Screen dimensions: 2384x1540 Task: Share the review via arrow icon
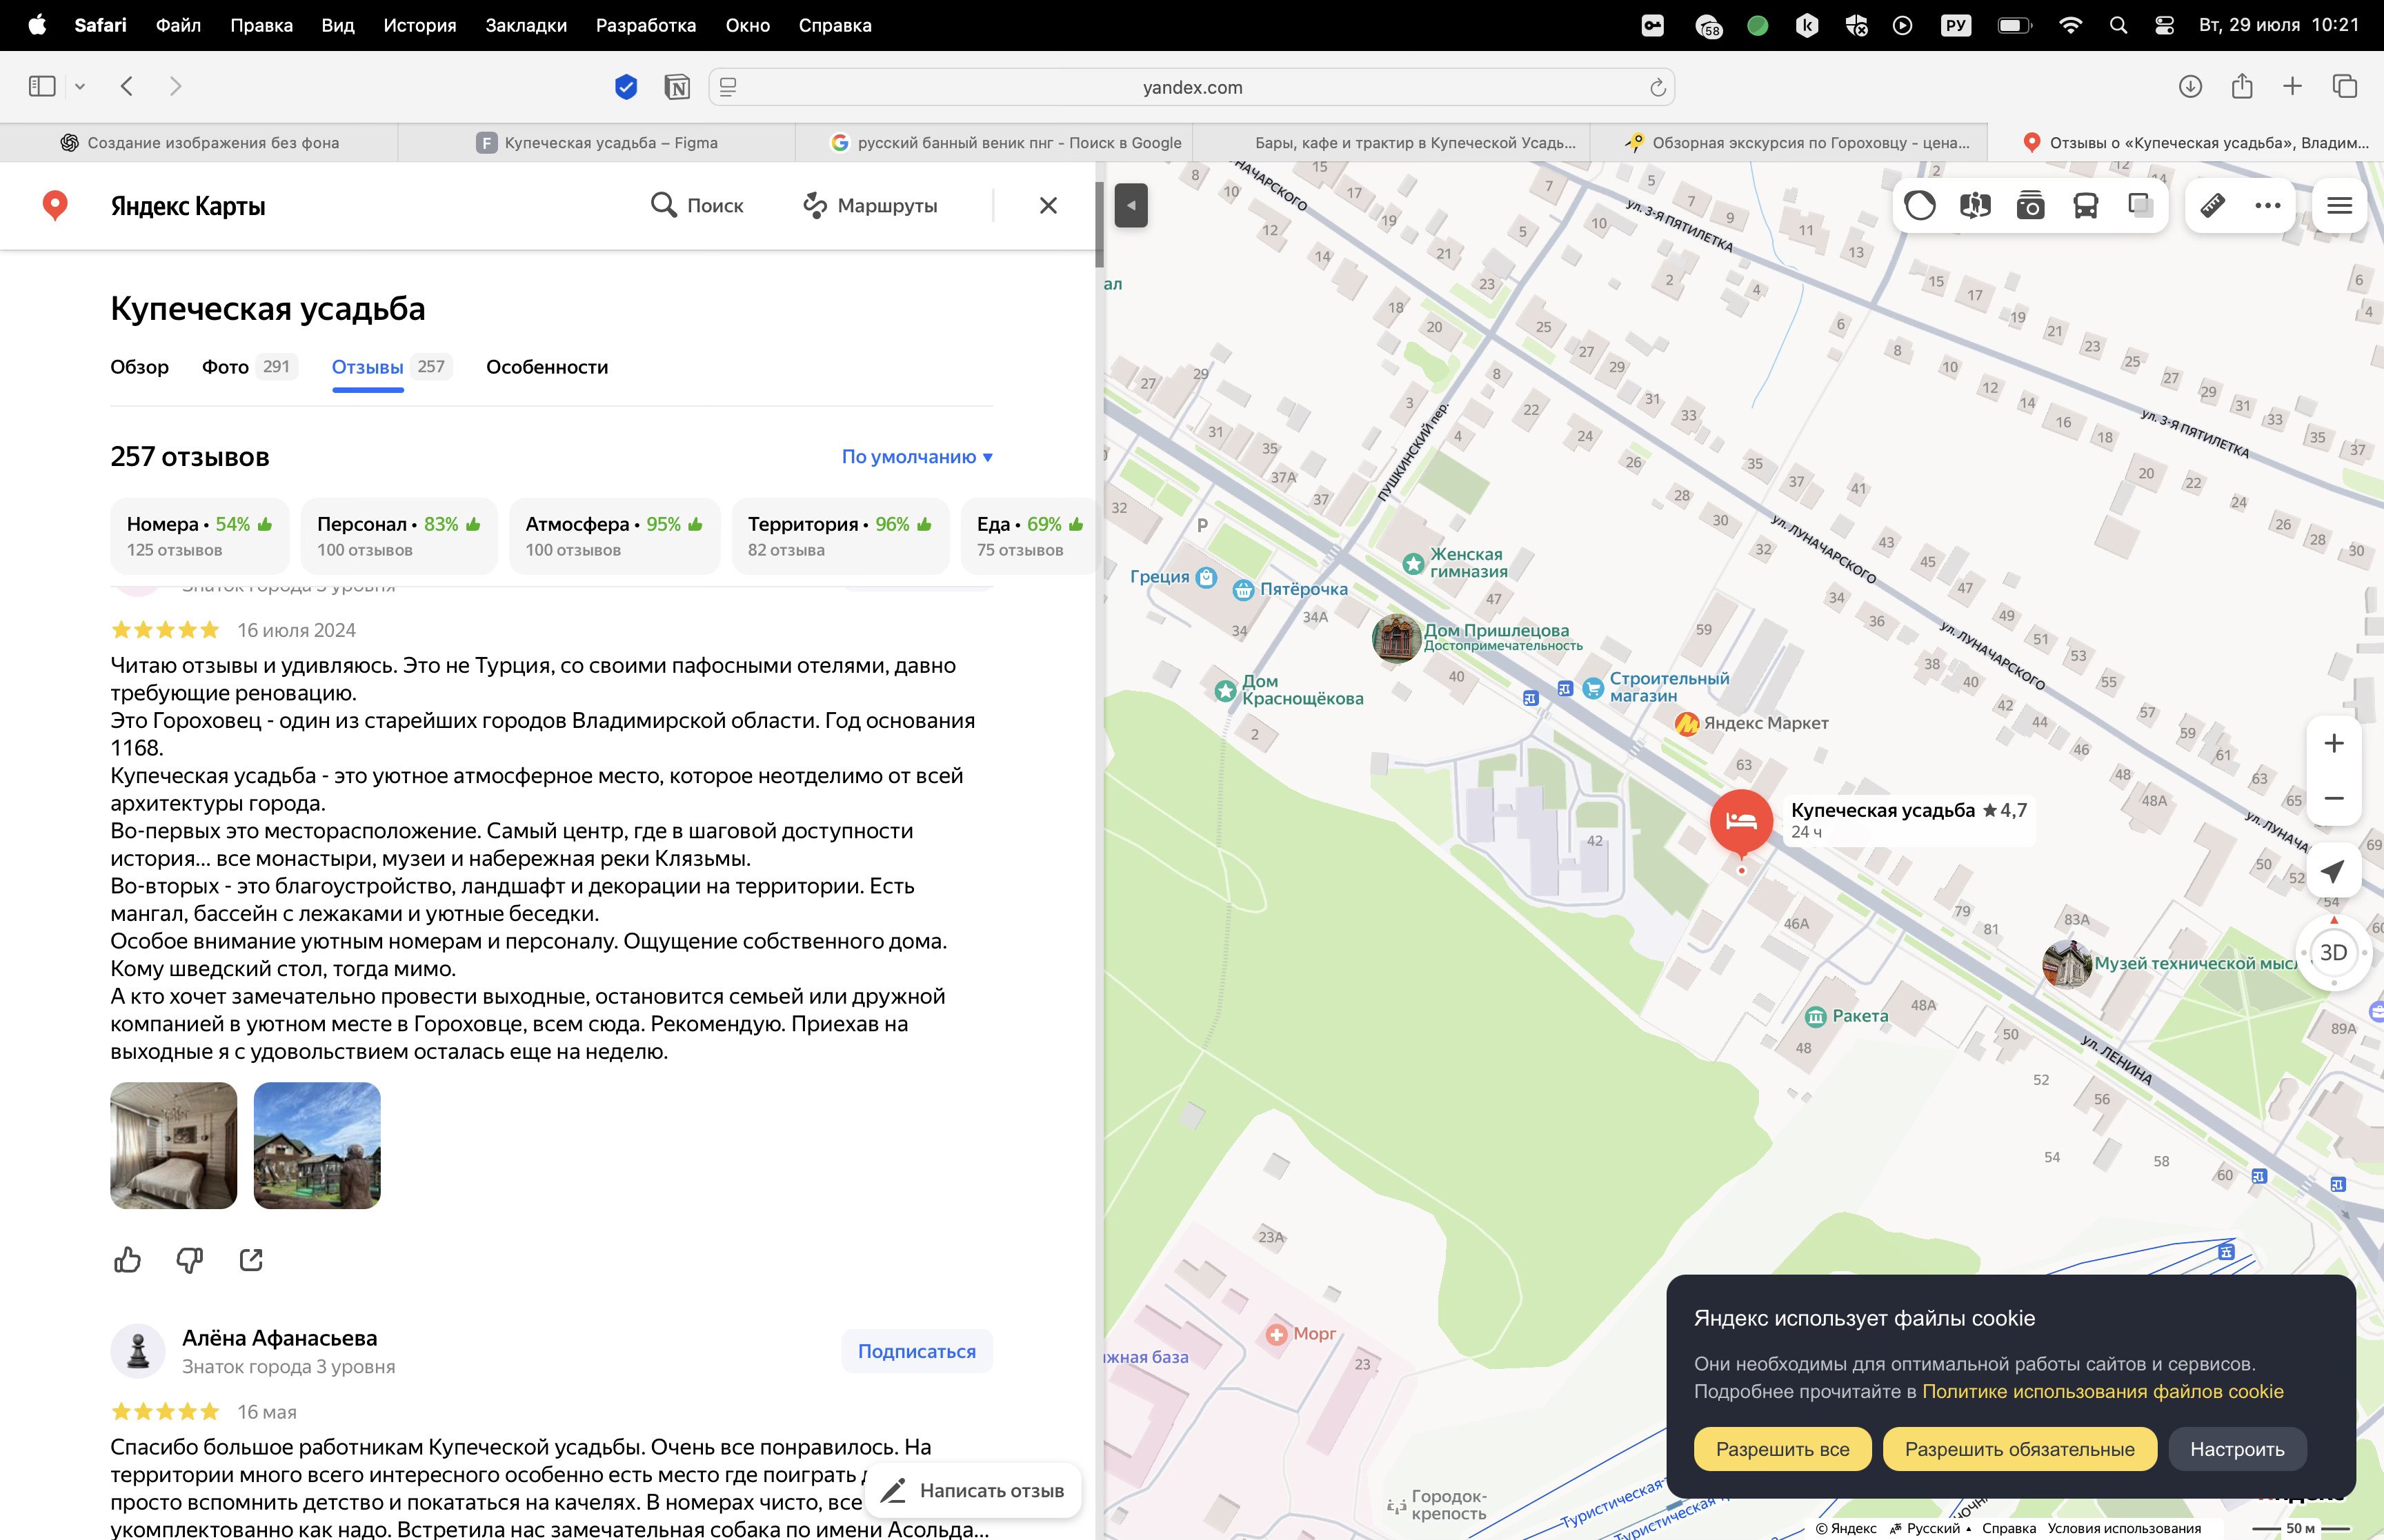click(251, 1260)
